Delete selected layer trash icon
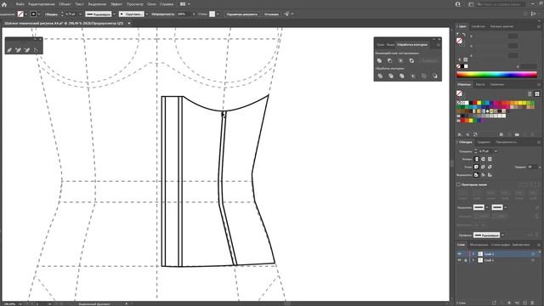Image resolution: width=544 pixels, height=306 pixels. [533, 303]
